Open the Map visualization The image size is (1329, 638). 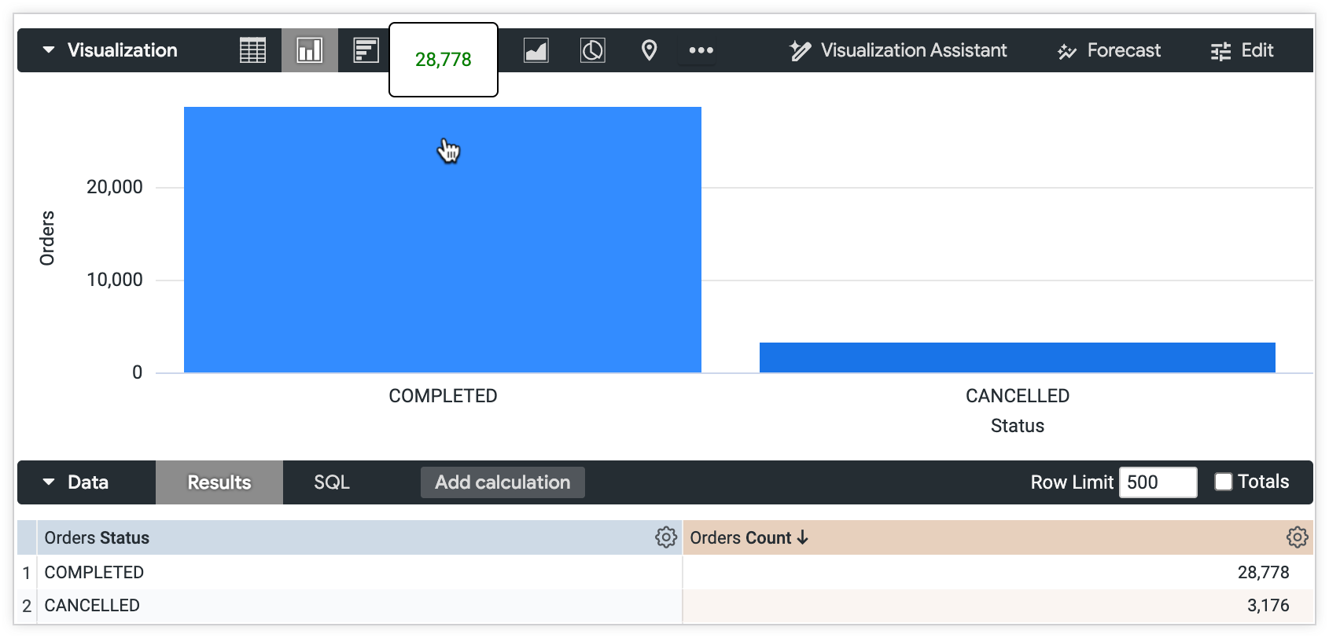(648, 50)
